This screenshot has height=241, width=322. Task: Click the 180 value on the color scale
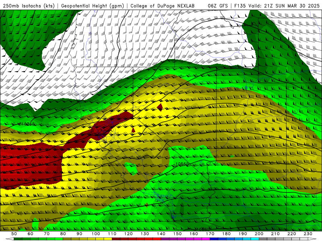pyautogui.click(x=226, y=234)
